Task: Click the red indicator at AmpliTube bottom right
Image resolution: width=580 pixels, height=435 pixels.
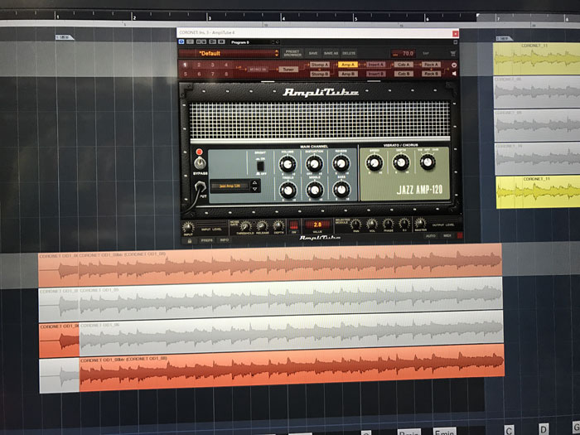Action: tap(460, 235)
